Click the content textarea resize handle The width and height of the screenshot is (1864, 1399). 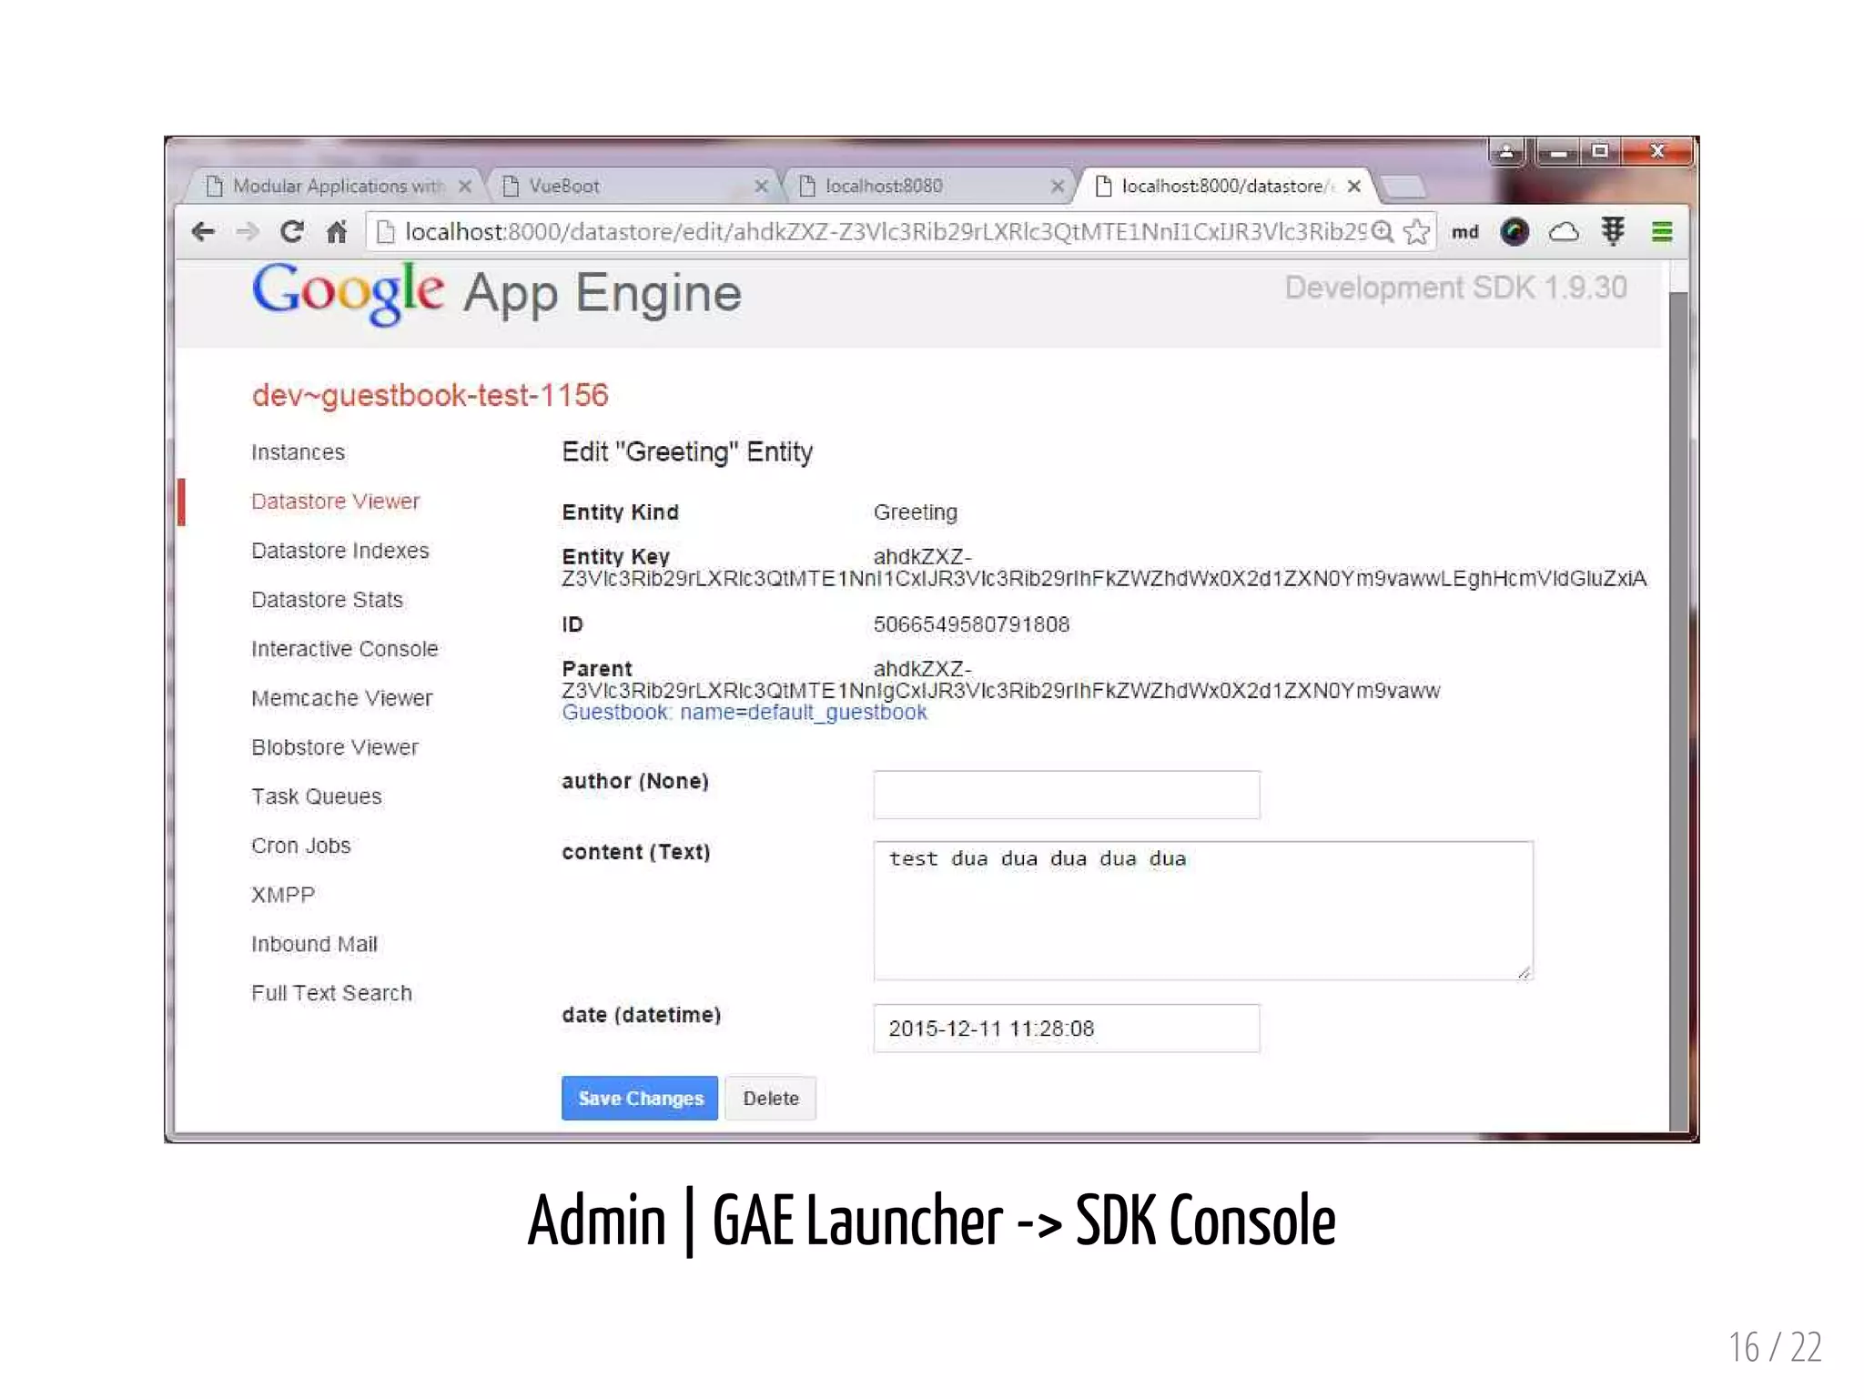pyautogui.click(x=1524, y=972)
